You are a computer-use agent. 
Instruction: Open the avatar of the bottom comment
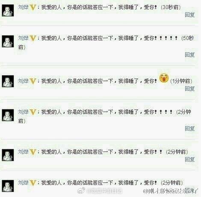[8, 186]
